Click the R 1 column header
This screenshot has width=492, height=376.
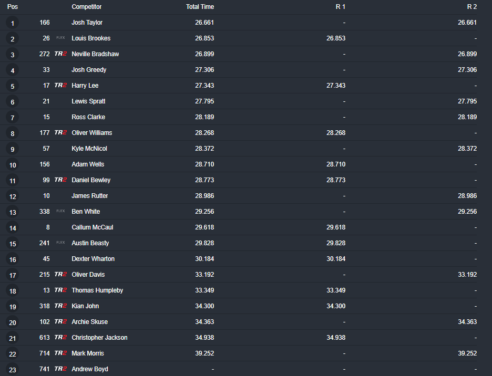point(340,7)
